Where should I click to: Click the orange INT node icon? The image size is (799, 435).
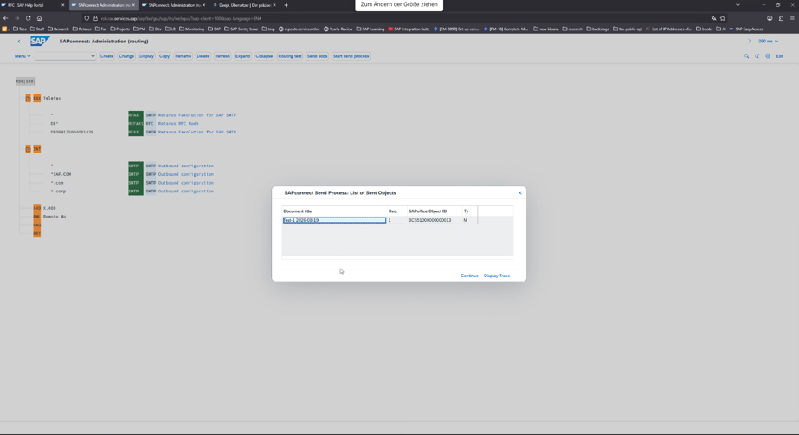pos(36,149)
